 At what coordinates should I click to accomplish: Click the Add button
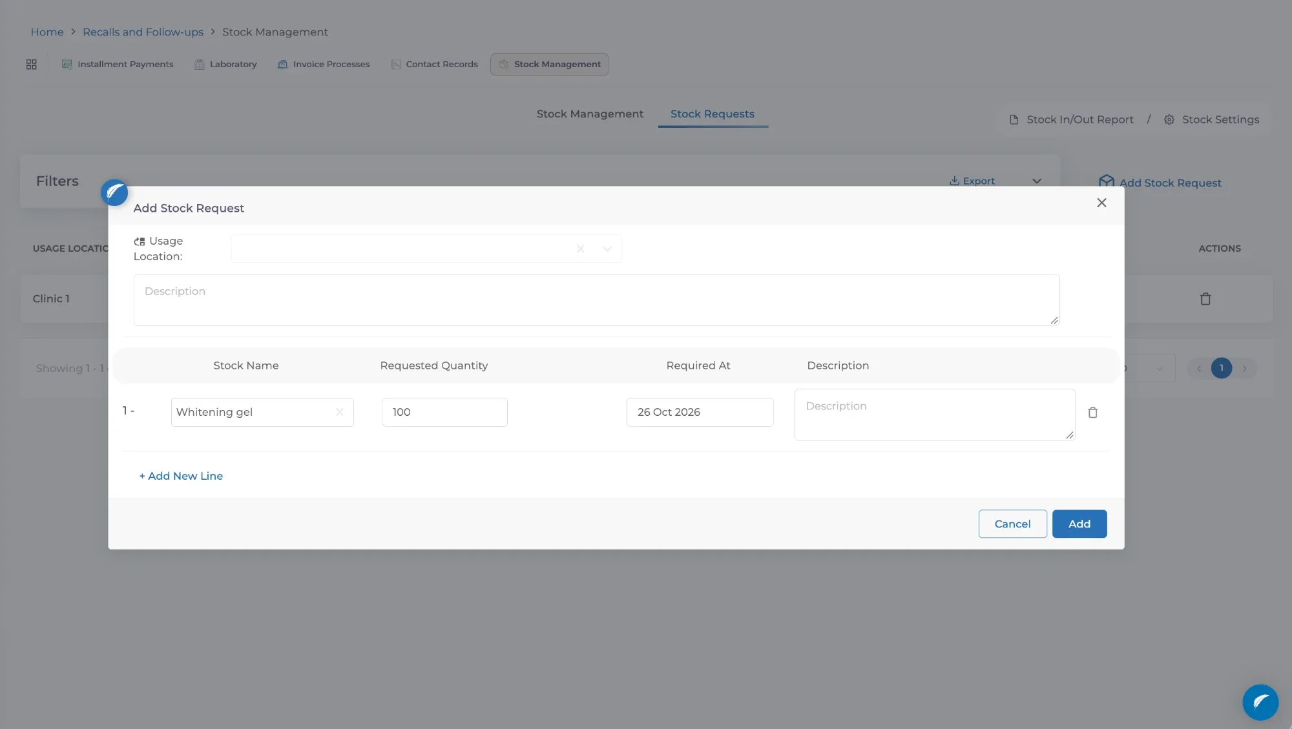1079,524
